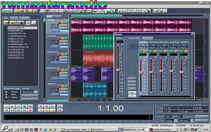The width and height of the screenshot is (211, 132).
Task: Click the Auto-Play button
Action: pos(30,96)
